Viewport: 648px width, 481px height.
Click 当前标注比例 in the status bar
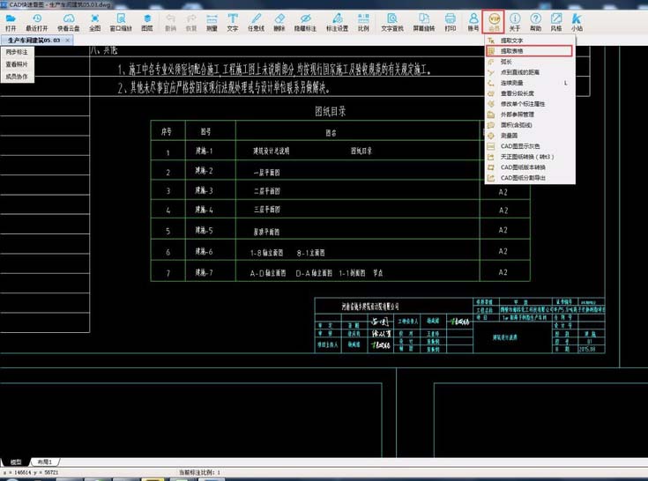pyautogui.click(x=199, y=472)
